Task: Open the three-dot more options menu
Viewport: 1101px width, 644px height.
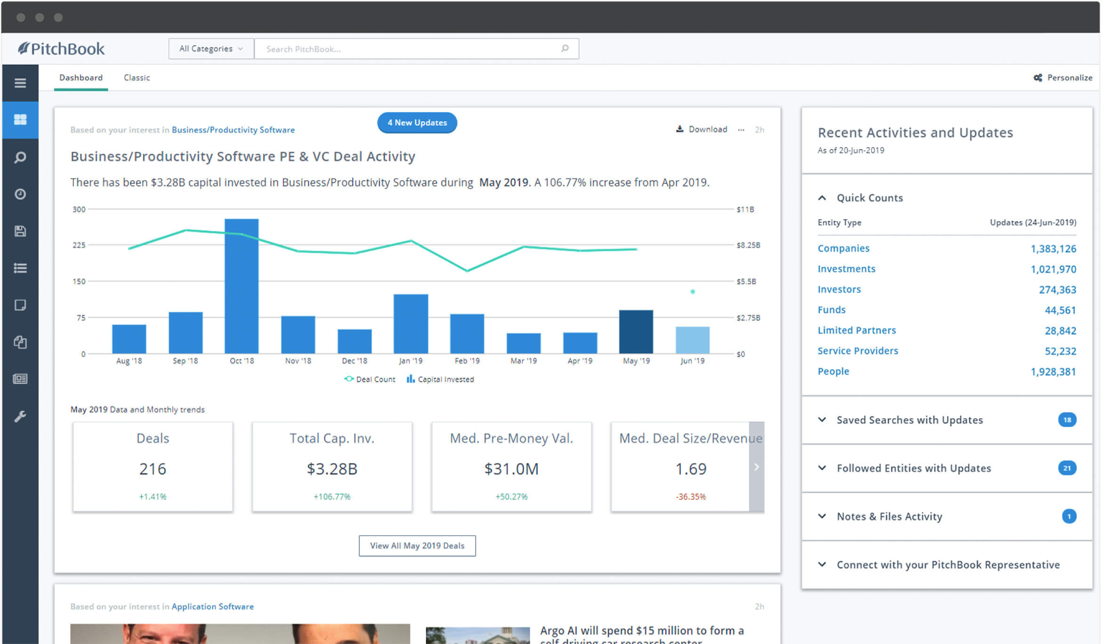Action: 741,130
